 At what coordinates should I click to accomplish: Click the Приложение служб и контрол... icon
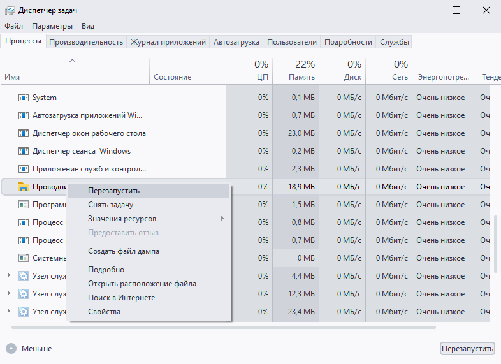point(24,169)
